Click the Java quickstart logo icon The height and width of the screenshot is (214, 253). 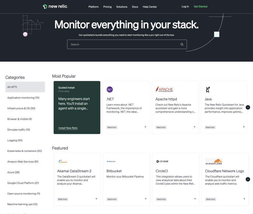[208, 90]
